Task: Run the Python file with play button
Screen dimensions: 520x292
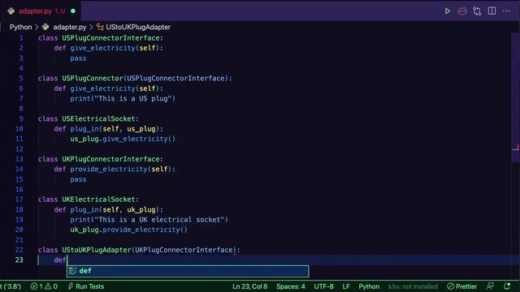Action: tap(448, 11)
